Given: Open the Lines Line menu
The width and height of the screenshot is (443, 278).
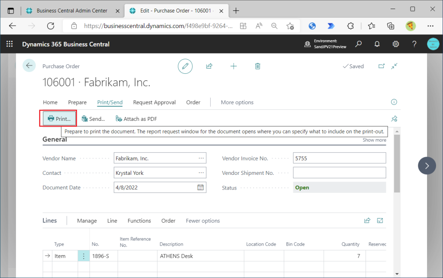Looking at the screenshot, I should tap(112, 221).
